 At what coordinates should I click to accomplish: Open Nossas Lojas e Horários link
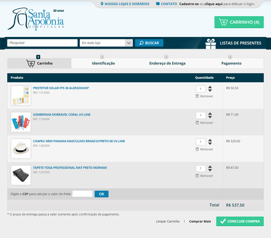[125, 4]
